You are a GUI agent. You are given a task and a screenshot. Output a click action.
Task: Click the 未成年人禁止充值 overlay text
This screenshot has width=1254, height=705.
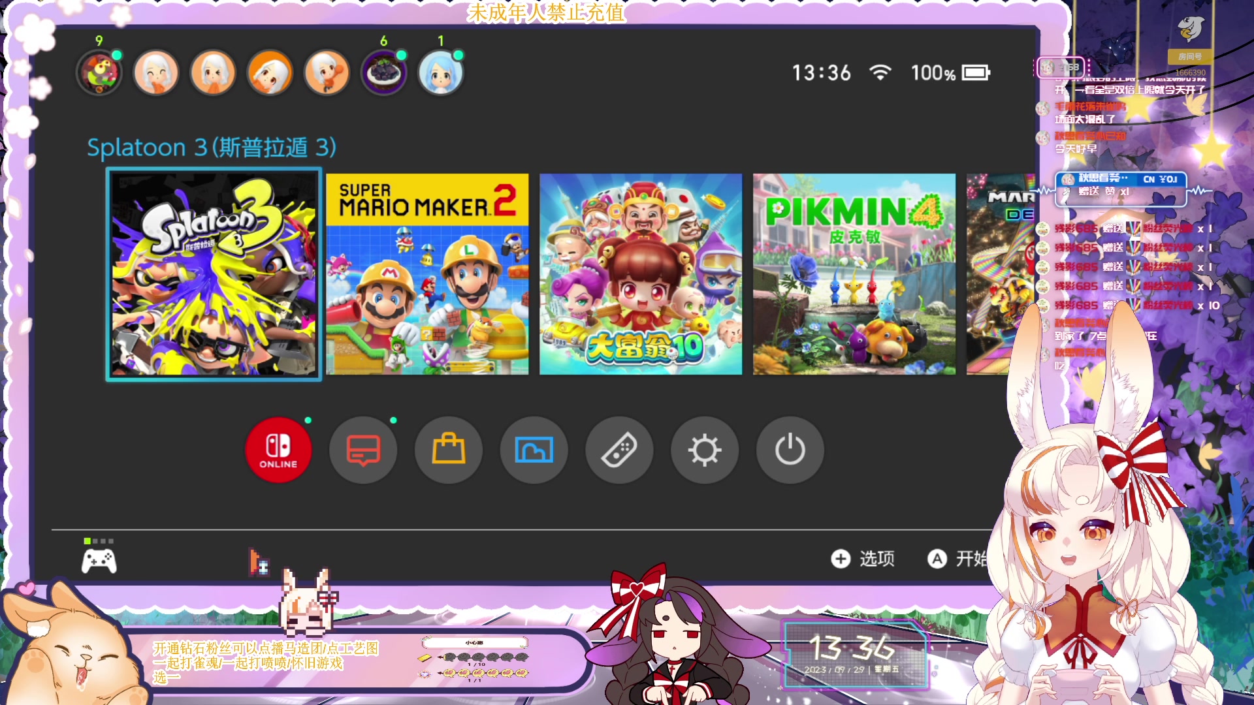(547, 12)
